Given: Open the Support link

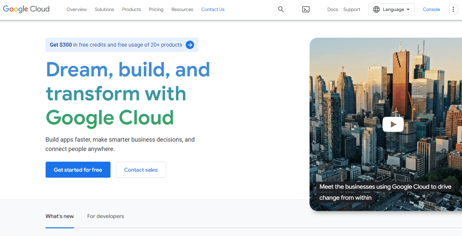Looking at the screenshot, I should (x=352, y=9).
